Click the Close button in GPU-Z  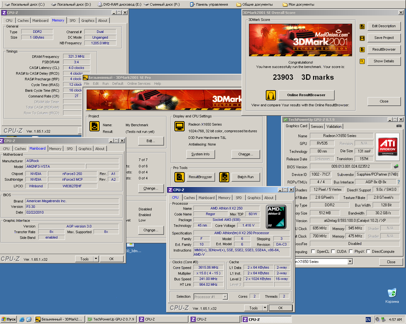[x=391, y=262]
